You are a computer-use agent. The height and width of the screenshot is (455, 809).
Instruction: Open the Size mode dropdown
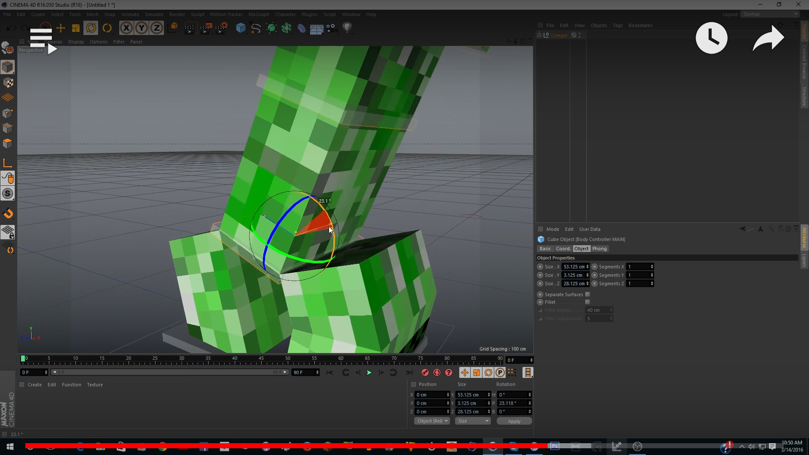(473, 421)
